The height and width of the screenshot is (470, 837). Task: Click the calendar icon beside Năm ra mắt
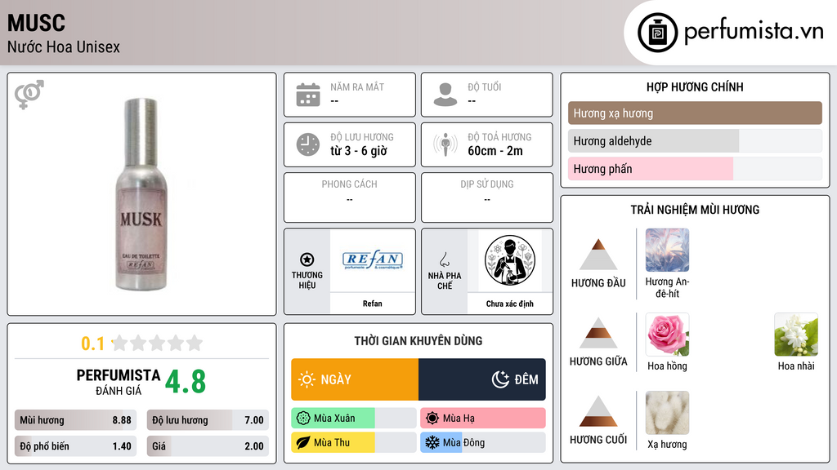(x=308, y=95)
